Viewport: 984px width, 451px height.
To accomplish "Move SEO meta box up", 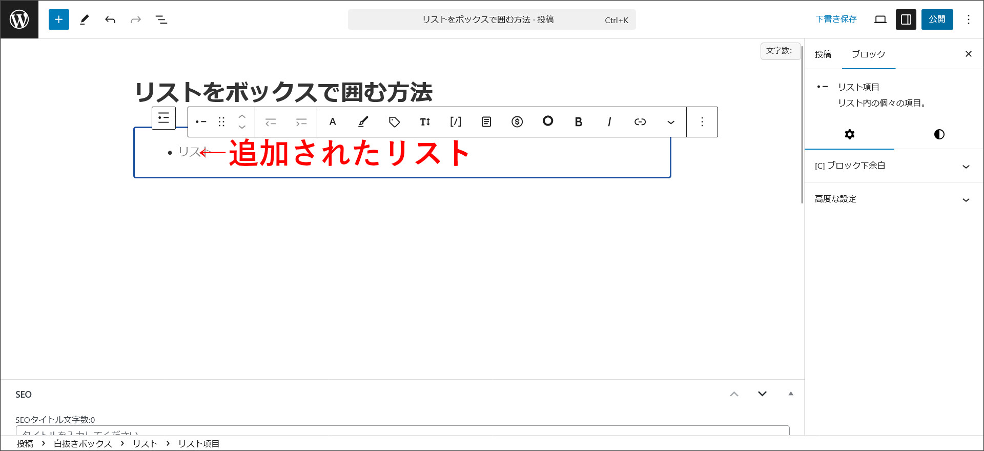I will pyautogui.click(x=734, y=394).
